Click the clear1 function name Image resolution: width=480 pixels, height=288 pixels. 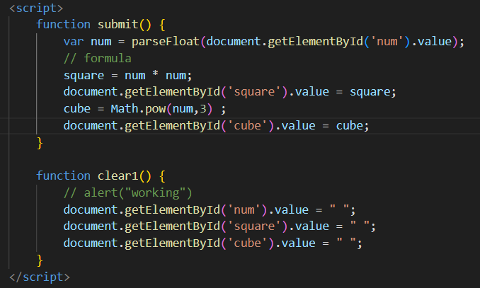pos(118,175)
